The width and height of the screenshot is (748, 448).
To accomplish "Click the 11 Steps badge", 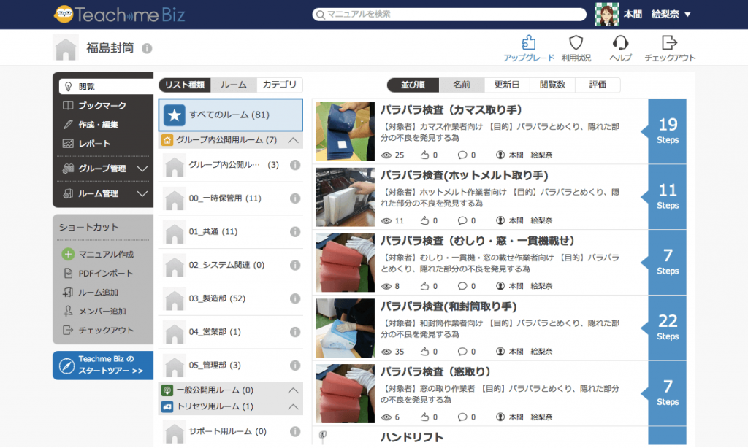I will pyautogui.click(x=668, y=196).
